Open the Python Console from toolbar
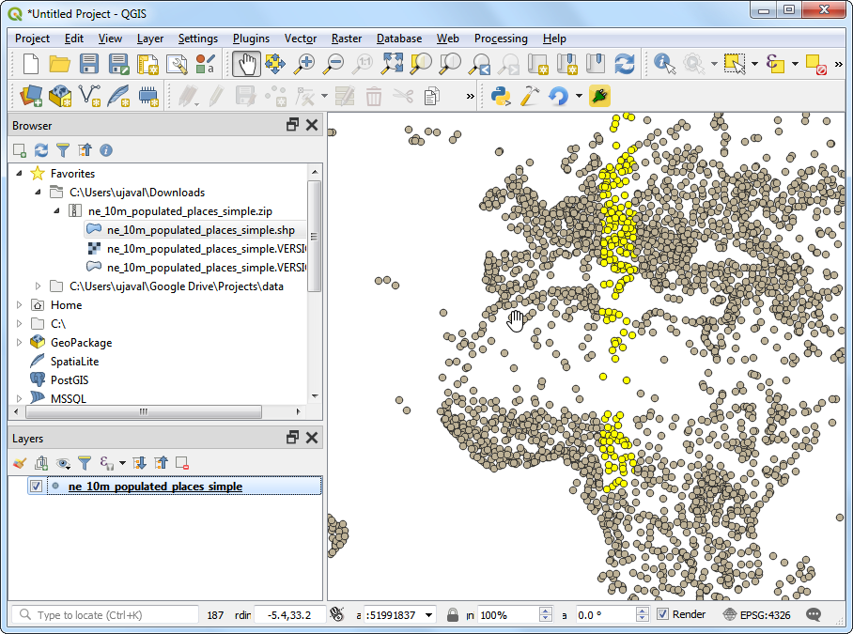 pos(502,96)
